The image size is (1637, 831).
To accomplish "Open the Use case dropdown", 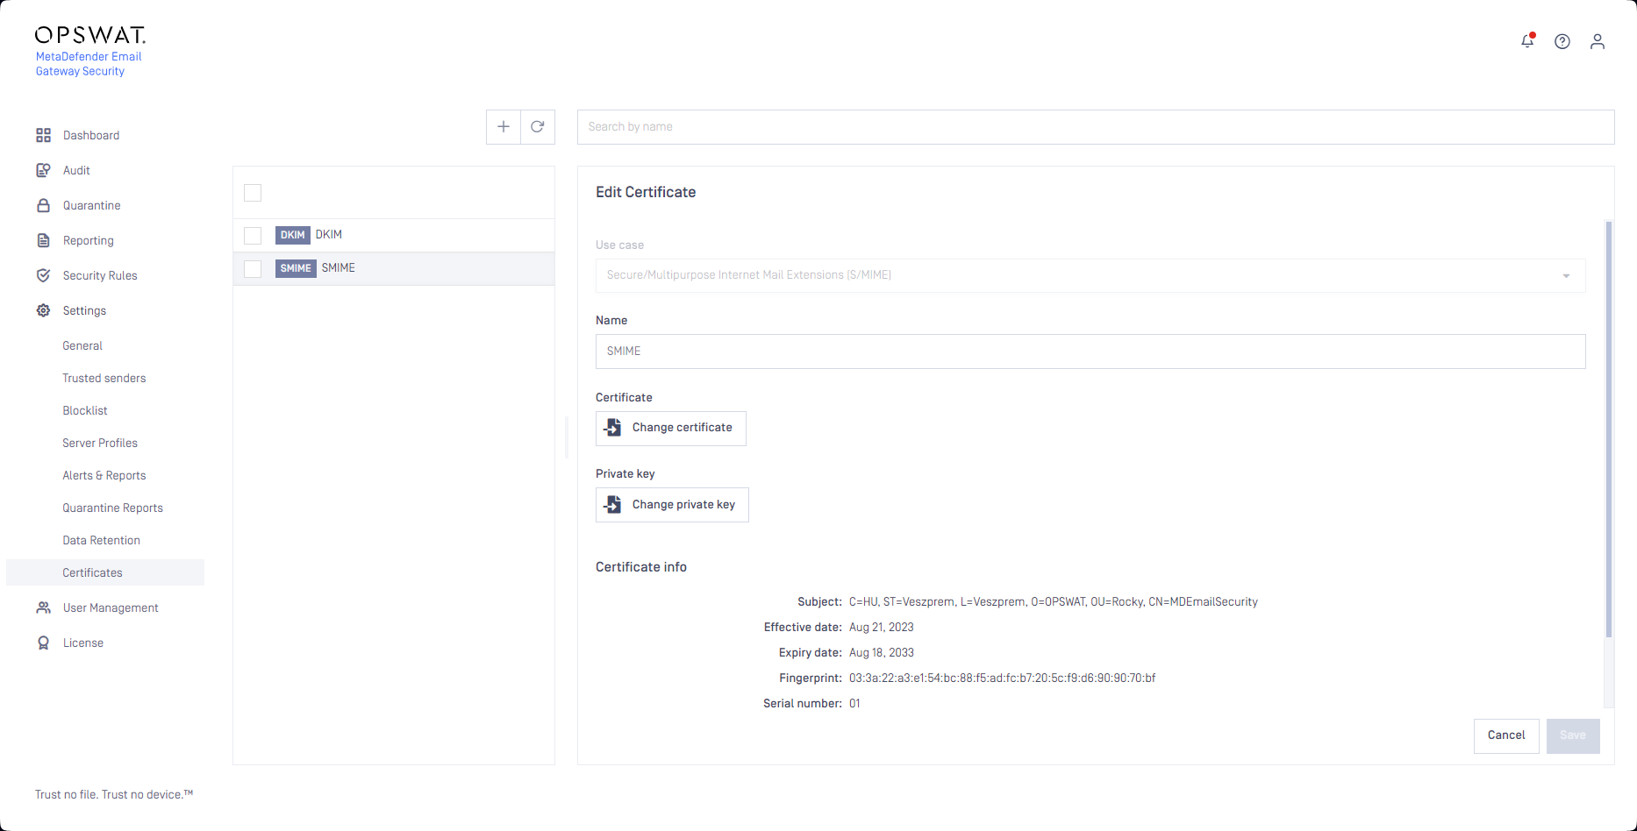I will (x=1090, y=275).
